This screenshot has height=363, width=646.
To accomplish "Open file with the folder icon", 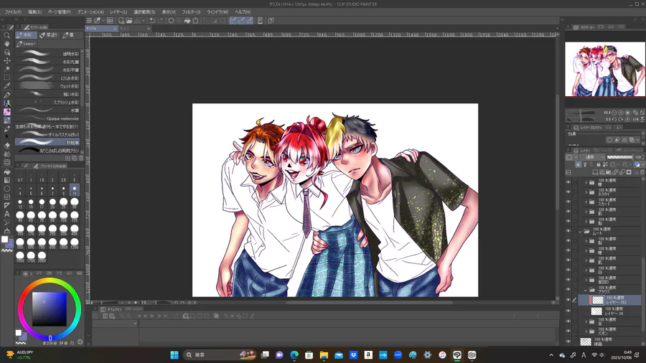I will 129,21.
